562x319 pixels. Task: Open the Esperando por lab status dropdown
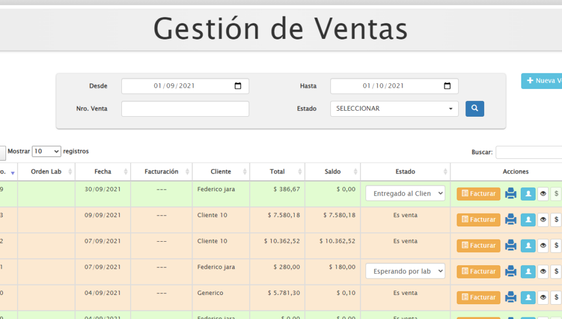tap(405, 271)
